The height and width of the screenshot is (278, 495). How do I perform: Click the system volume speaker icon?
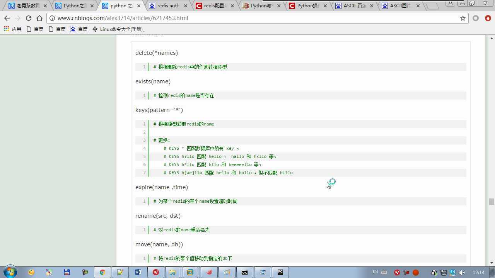(x=462, y=273)
